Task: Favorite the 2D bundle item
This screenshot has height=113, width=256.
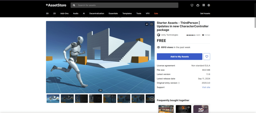Action: pyautogui.click(x=206, y=108)
